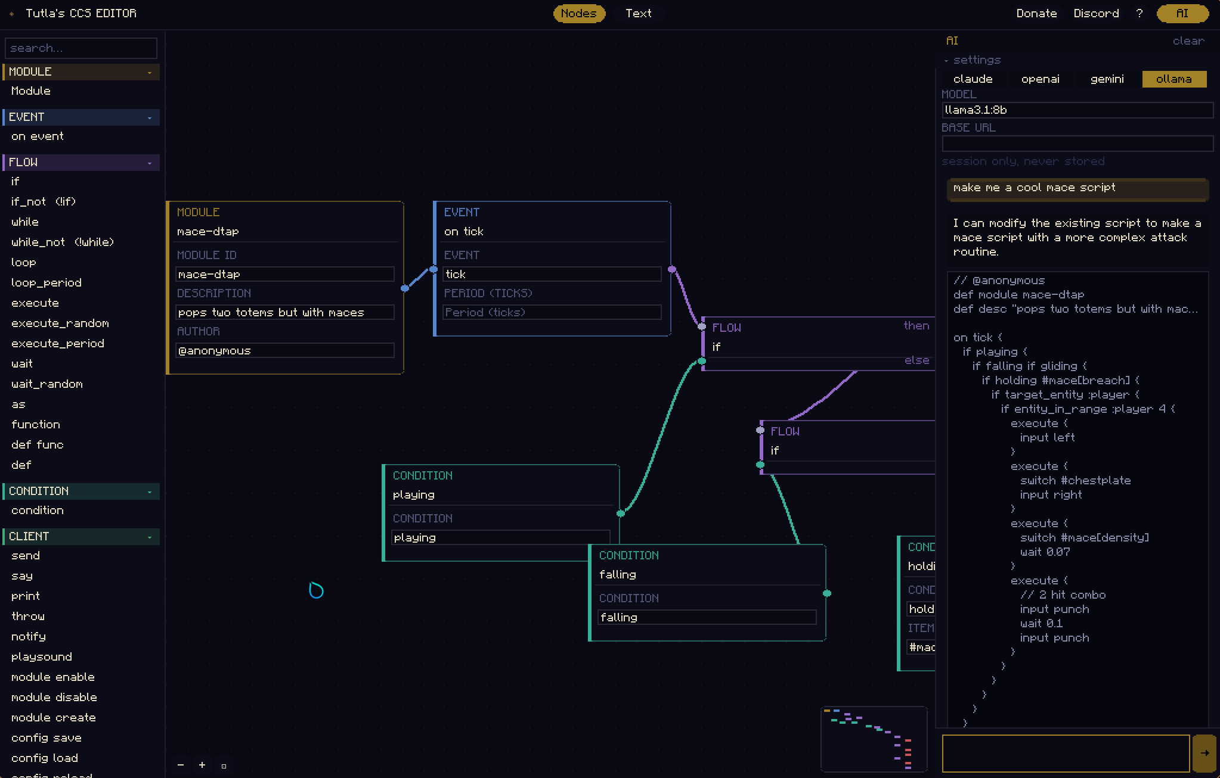Click the playing condition output port
The height and width of the screenshot is (778, 1220).
click(621, 513)
